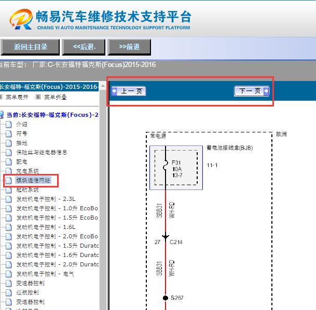Expand all menus with 菜单展开
This screenshot has height=310, width=316.
tap(17, 97)
